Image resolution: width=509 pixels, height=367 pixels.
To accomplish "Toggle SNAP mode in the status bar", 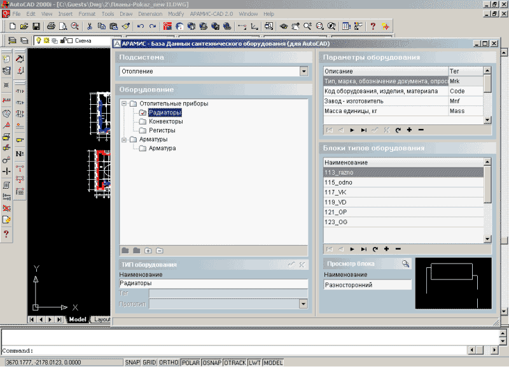I will tap(132, 363).
